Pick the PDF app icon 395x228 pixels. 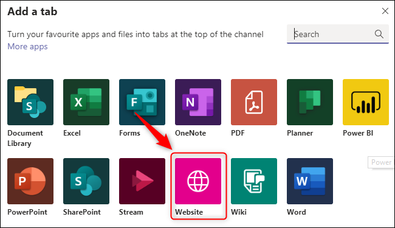pos(254,102)
